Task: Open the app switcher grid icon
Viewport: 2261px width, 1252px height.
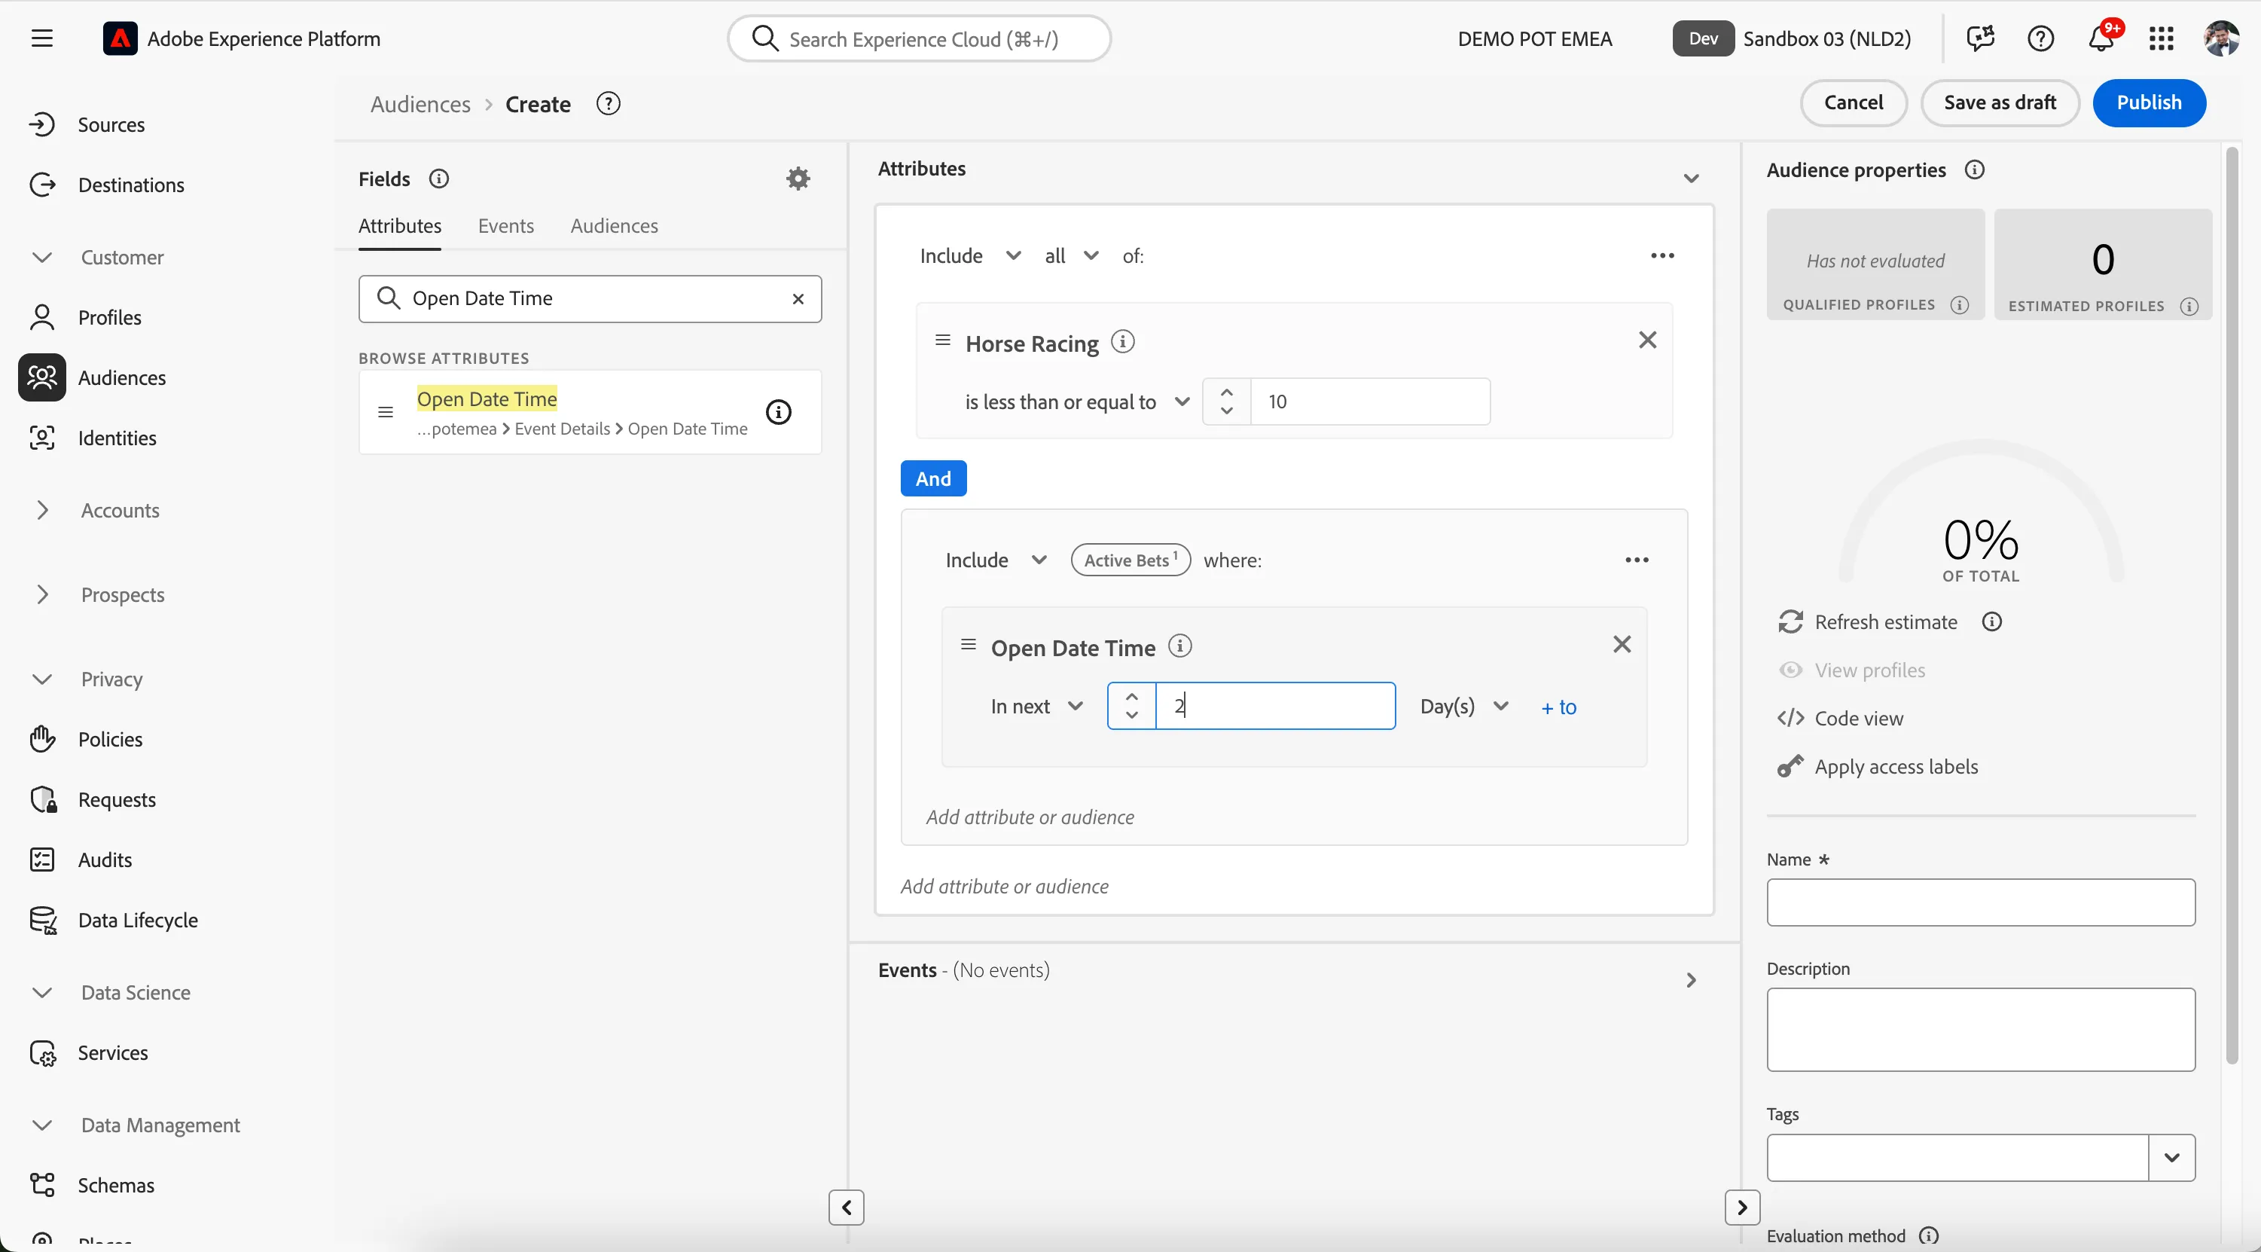Action: tap(2161, 38)
